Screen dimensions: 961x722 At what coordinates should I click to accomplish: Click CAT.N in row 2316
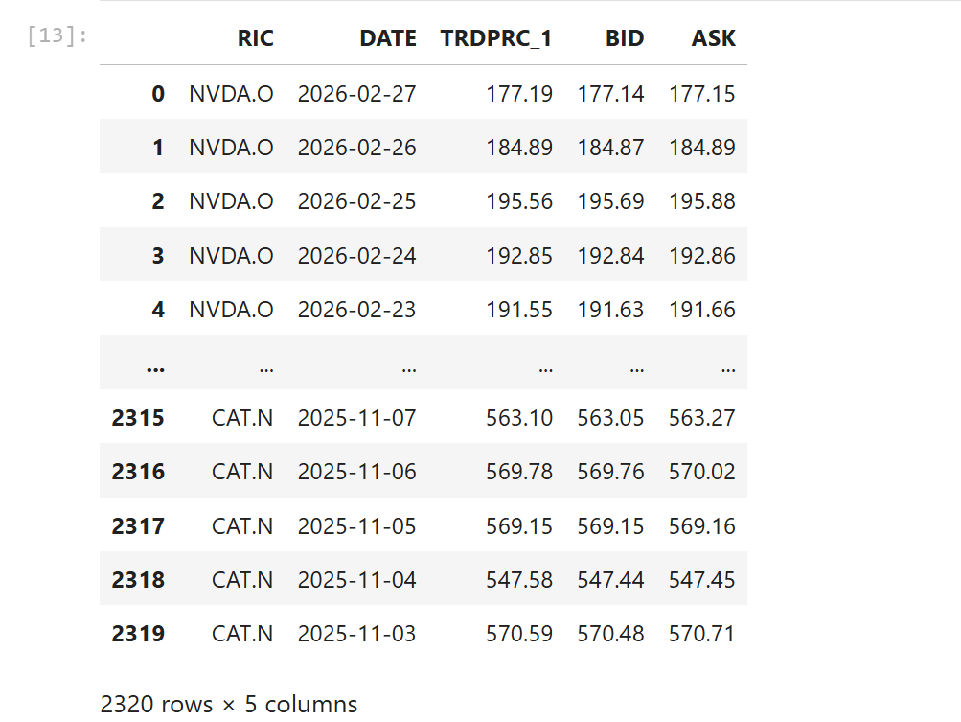point(242,472)
